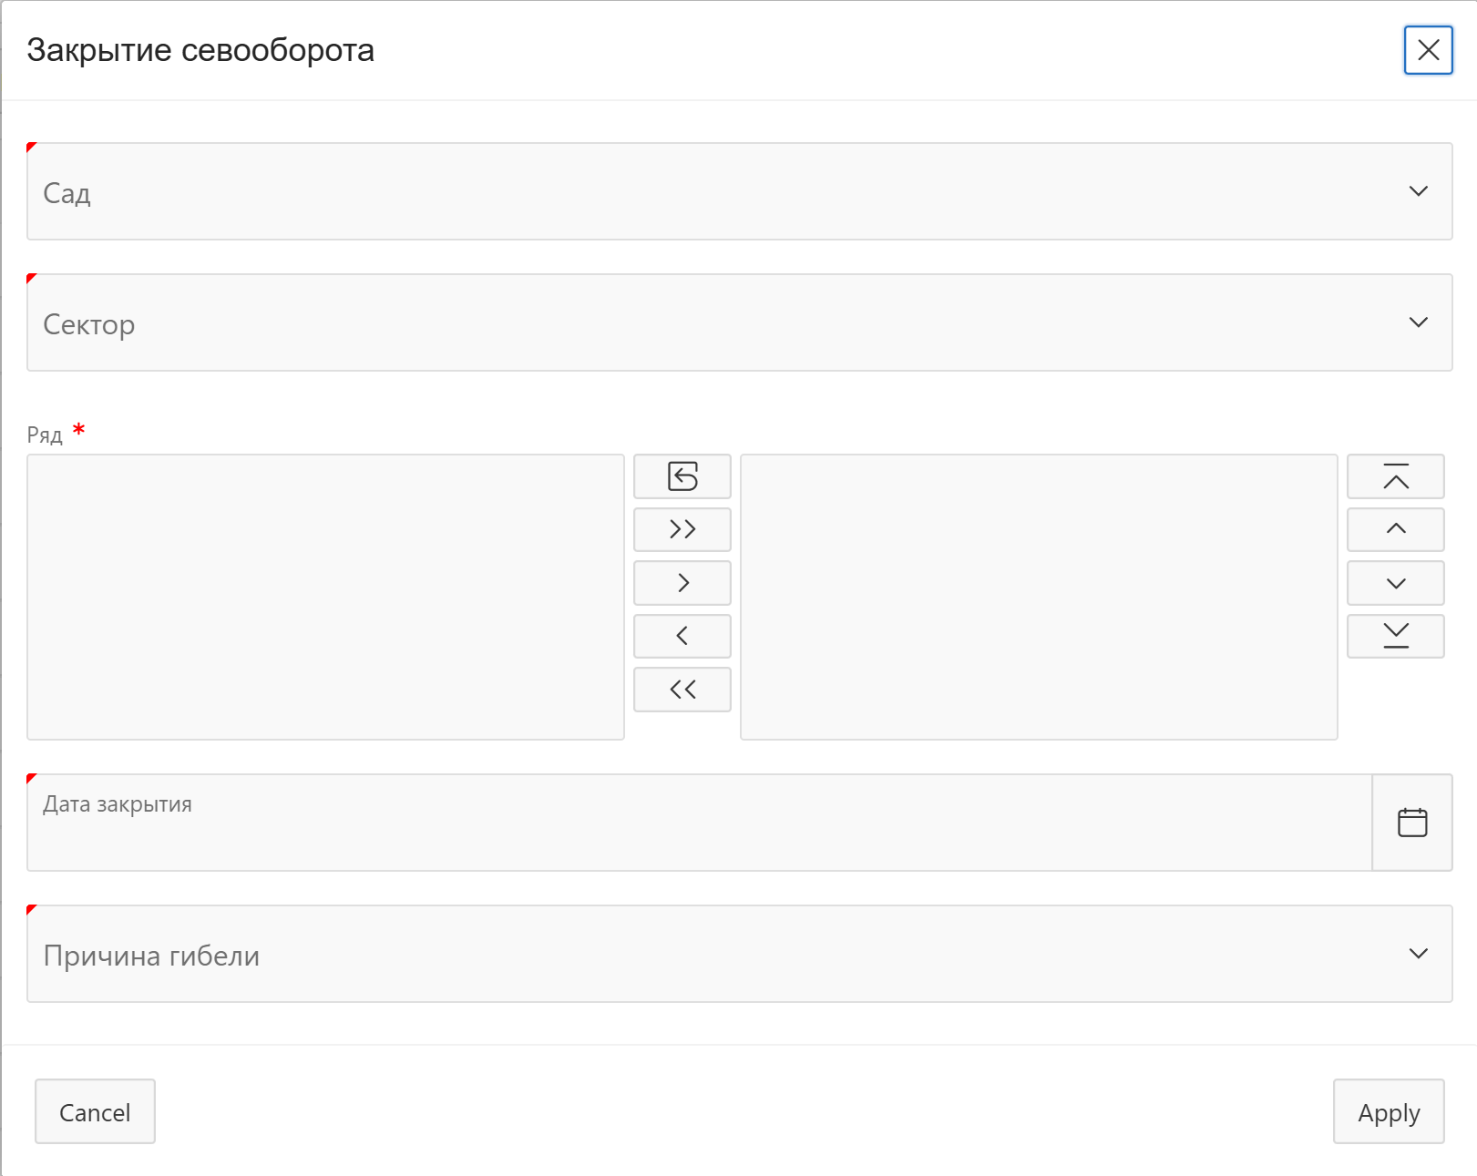Move selected row to the right list
The image size is (1477, 1176).
coord(682,583)
